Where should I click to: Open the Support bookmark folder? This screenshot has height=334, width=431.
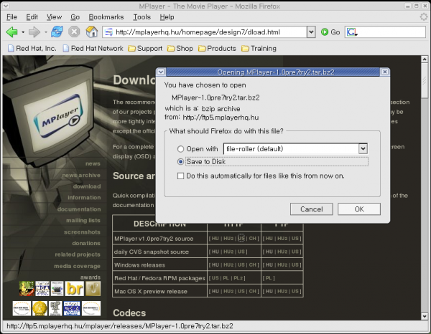[145, 49]
